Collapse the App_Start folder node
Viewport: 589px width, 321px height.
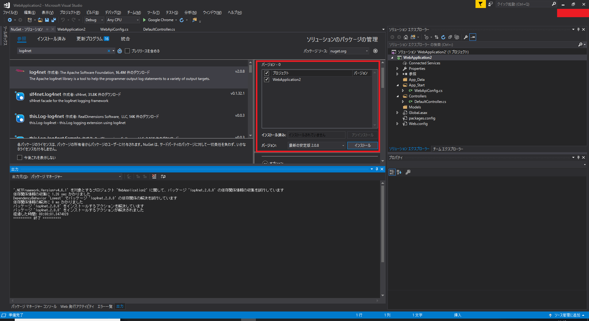pyautogui.click(x=398, y=85)
